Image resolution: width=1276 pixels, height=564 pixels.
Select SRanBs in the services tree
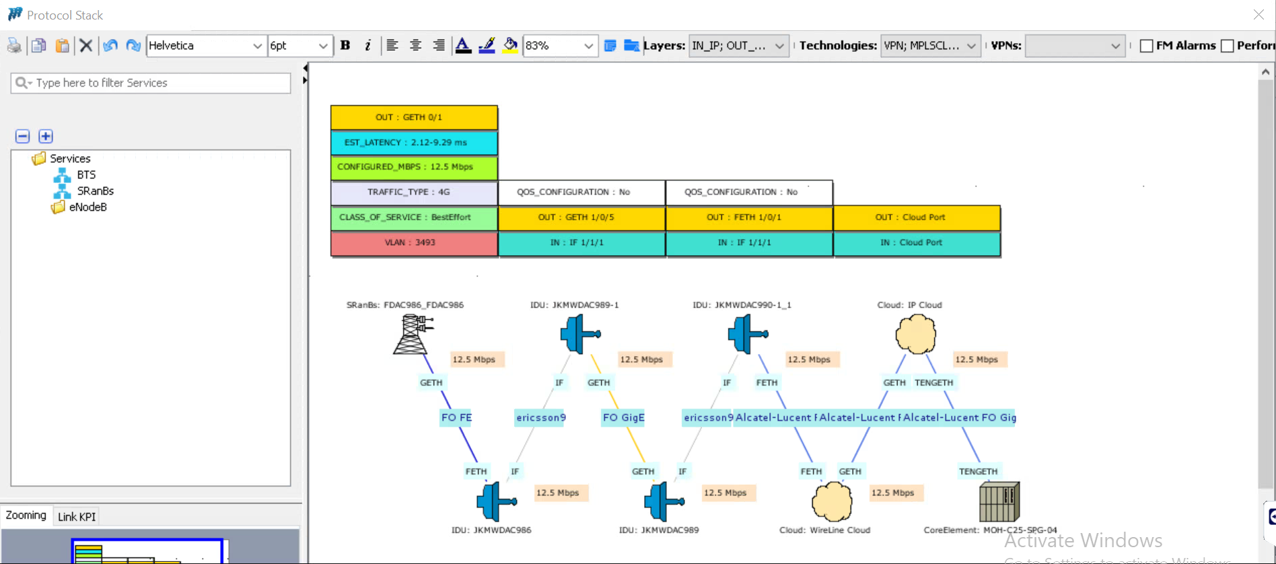pyautogui.click(x=95, y=191)
